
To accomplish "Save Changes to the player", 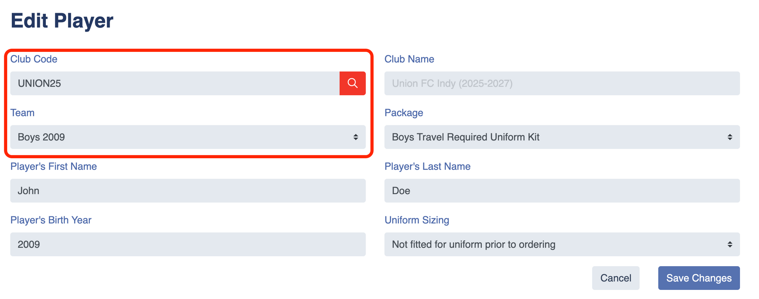I will pyautogui.click(x=699, y=278).
